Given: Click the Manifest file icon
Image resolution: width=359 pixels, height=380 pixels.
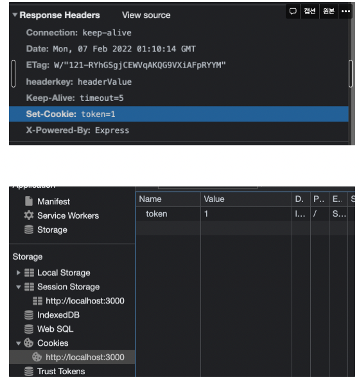Looking at the screenshot, I should pos(29,201).
